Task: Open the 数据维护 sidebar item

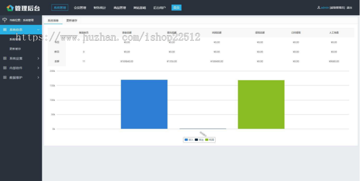Action: (21, 78)
